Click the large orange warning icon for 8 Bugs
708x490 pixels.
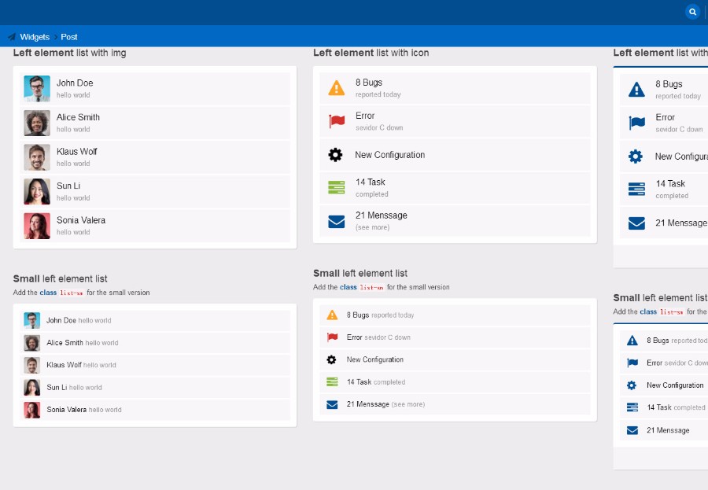pyautogui.click(x=337, y=88)
